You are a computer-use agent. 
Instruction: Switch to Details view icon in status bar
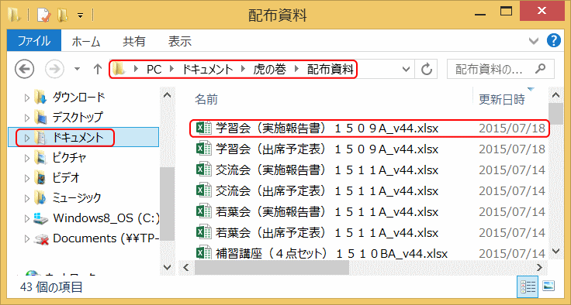[x=527, y=286]
